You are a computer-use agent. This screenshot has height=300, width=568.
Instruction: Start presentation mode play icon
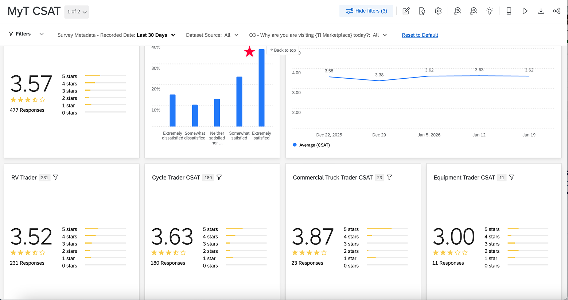(x=525, y=11)
